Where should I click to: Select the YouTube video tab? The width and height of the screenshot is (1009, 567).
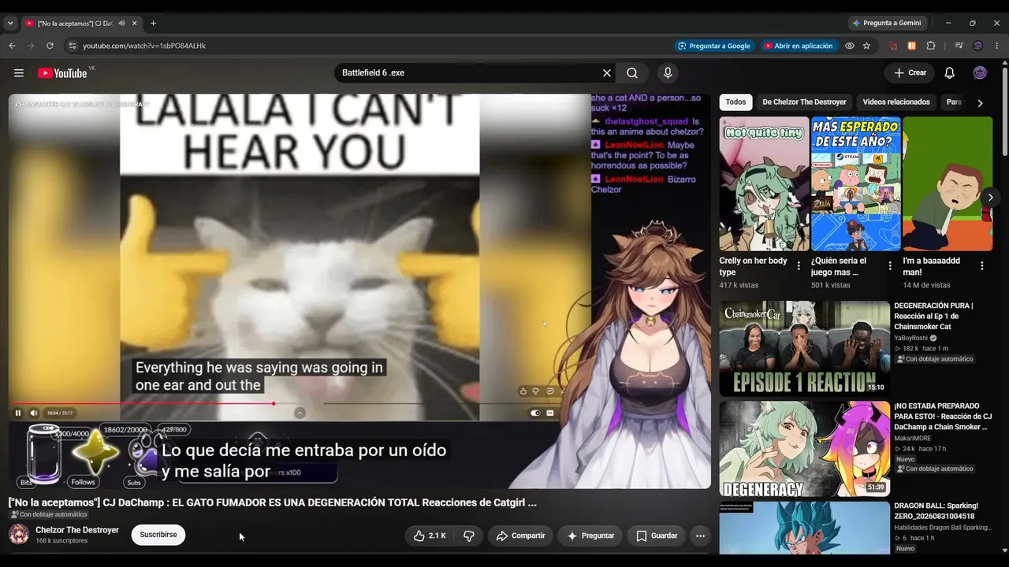80,24
